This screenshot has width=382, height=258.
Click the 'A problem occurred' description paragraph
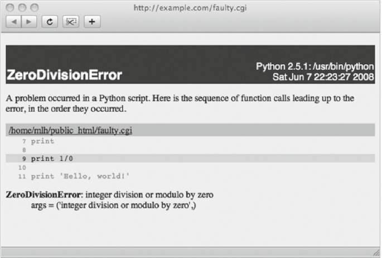point(178,103)
